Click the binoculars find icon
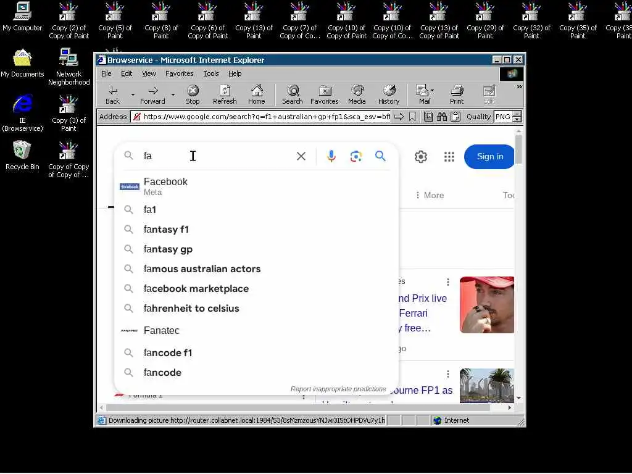The height and width of the screenshot is (474, 632). (x=442, y=117)
